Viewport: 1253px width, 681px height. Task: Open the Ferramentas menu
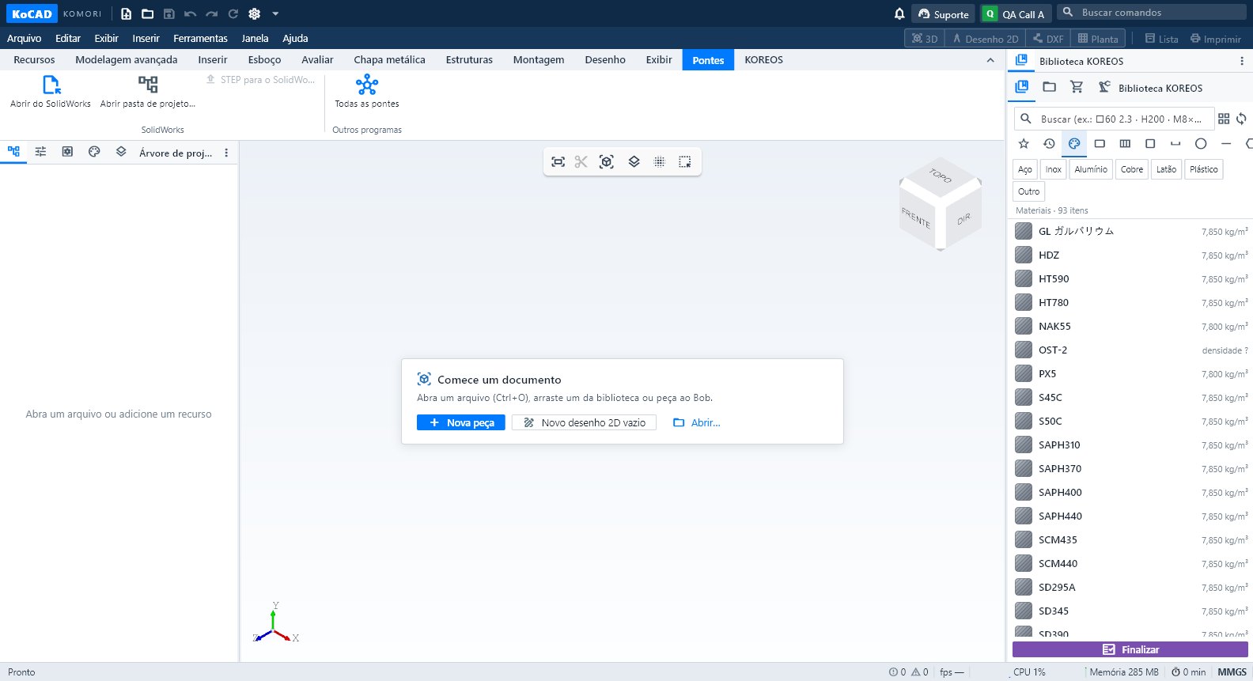point(200,38)
